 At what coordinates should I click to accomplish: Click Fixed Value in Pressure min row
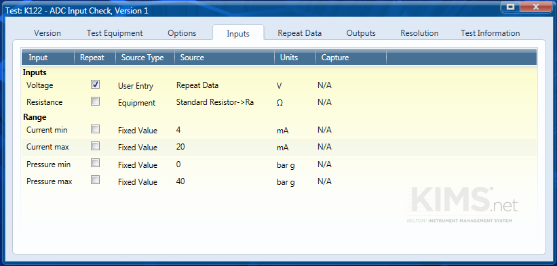[x=138, y=164]
